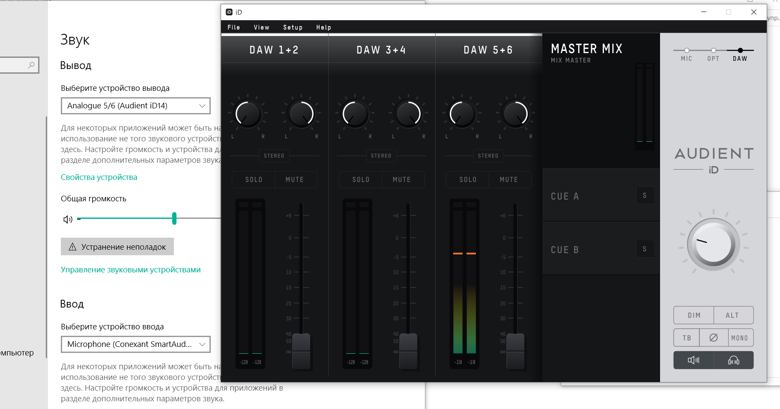Click the left pan knob of DAW 1+2
This screenshot has height=409, width=780.
click(x=248, y=114)
